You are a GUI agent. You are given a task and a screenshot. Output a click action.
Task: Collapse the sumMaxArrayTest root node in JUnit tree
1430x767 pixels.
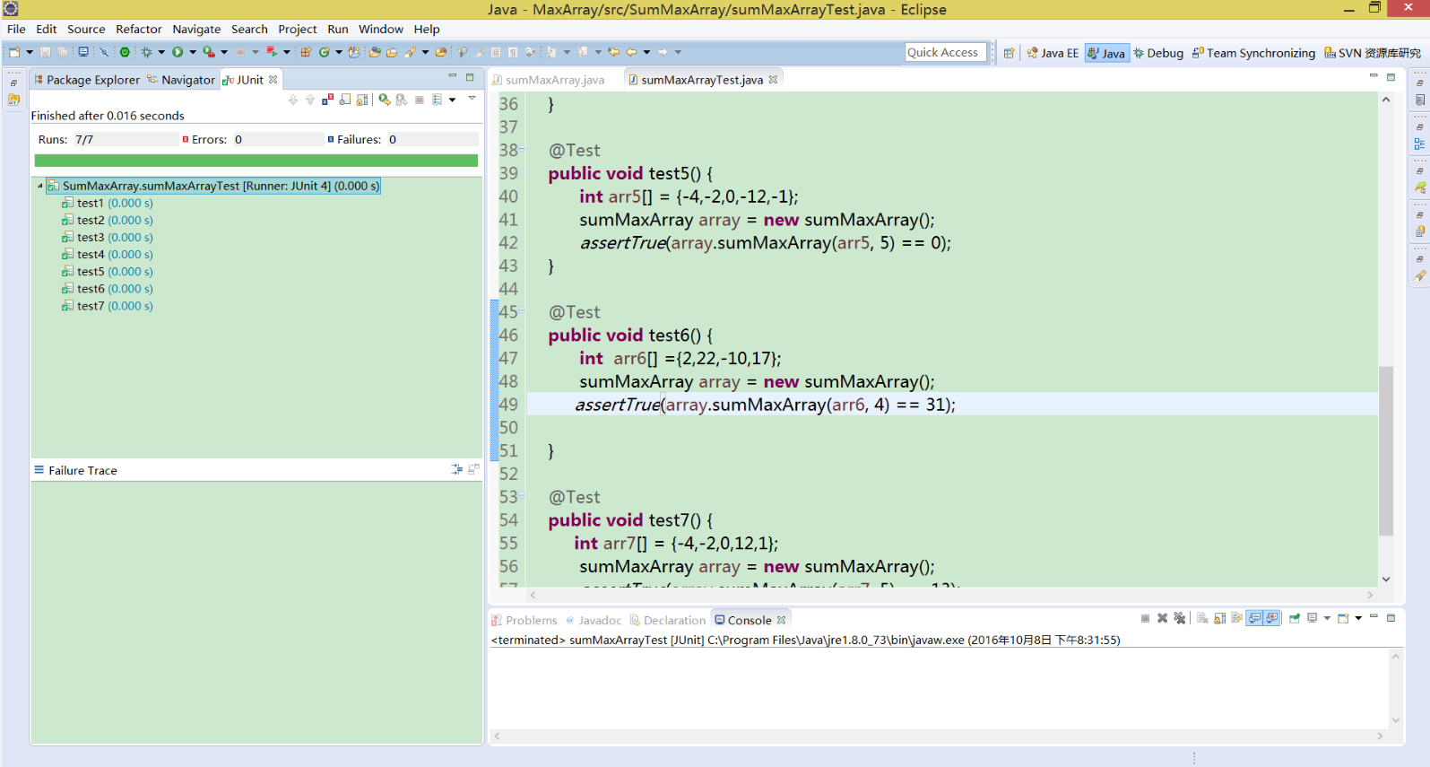[x=39, y=186]
